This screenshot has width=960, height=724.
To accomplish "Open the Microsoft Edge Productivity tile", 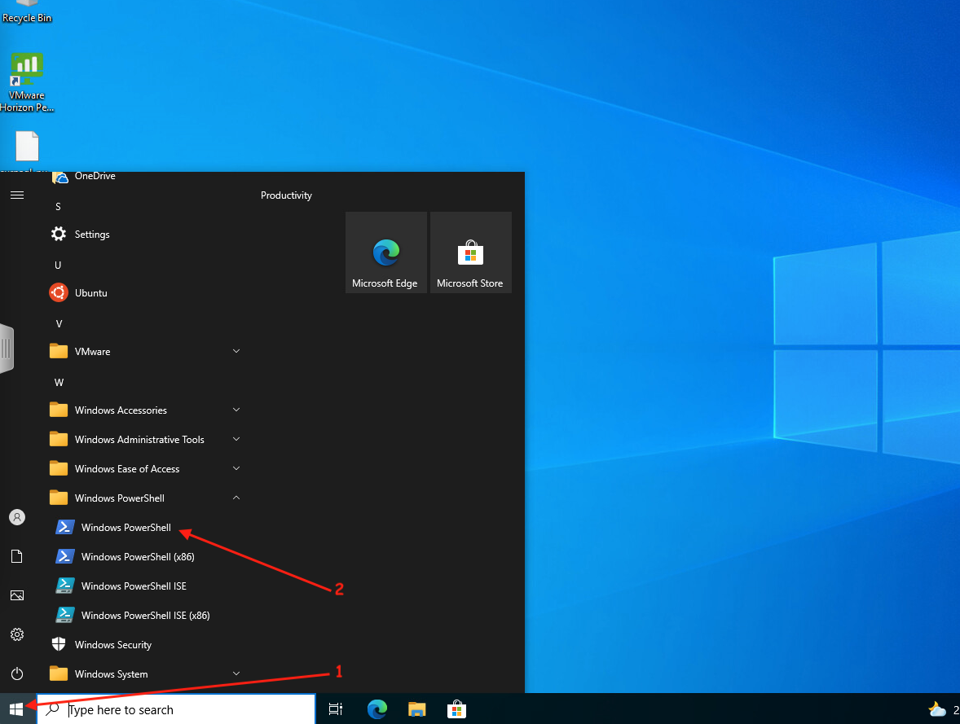I will (x=385, y=252).
